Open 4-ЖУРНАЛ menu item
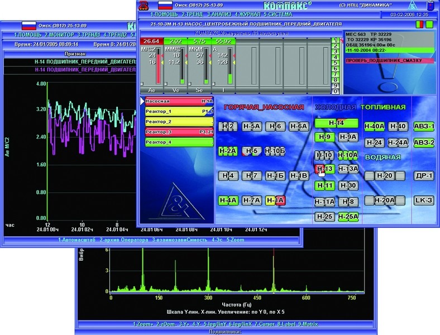The width and height of the screenshot is (440, 335). point(247,15)
